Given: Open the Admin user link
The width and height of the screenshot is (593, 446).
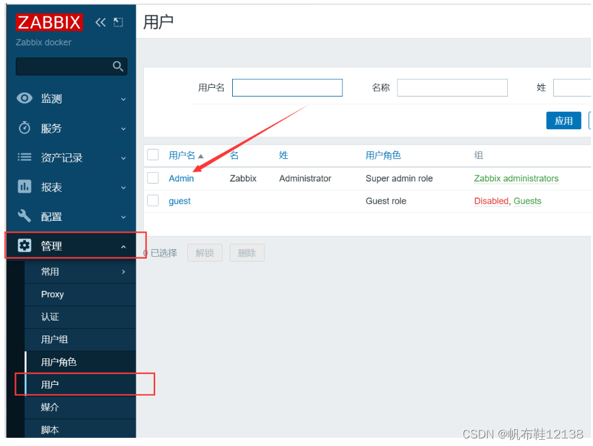Looking at the screenshot, I should coord(181,178).
